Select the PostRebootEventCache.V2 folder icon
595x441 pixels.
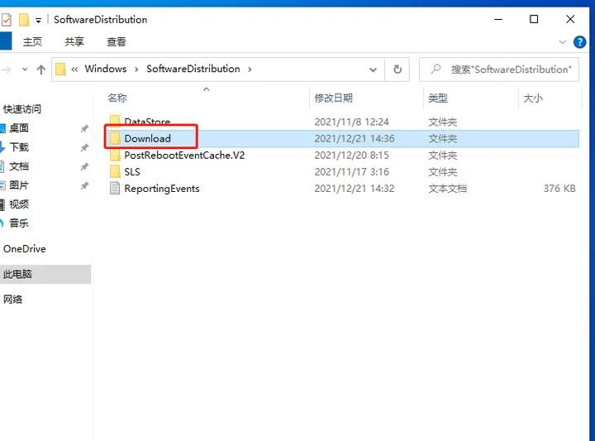point(115,155)
